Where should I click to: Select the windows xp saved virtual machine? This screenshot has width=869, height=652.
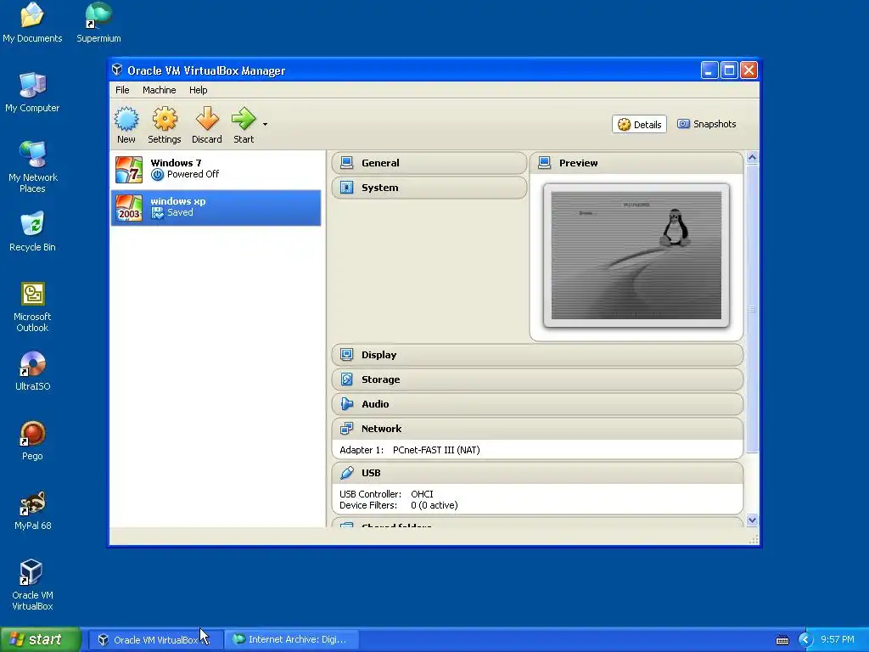[x=216, y=208]
